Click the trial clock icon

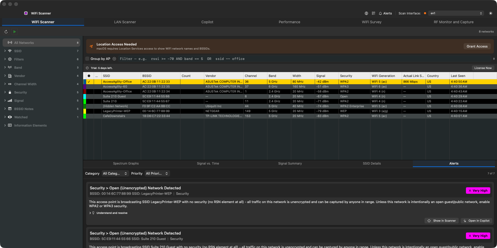pyautogui.click(x=87, y=68)
